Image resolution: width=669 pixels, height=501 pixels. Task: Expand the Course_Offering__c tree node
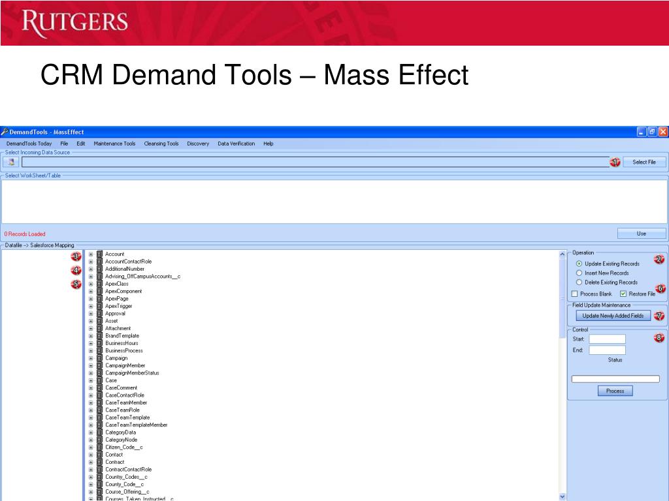click(x=91, y=492)
